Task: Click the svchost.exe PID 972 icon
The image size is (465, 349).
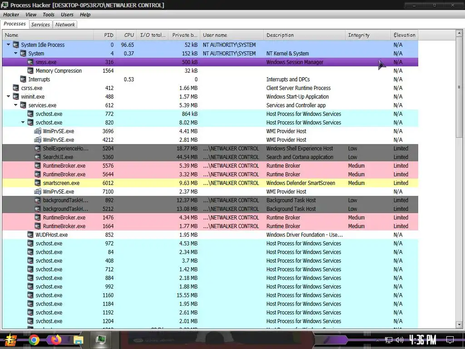Action: click(x=30, y=244)
